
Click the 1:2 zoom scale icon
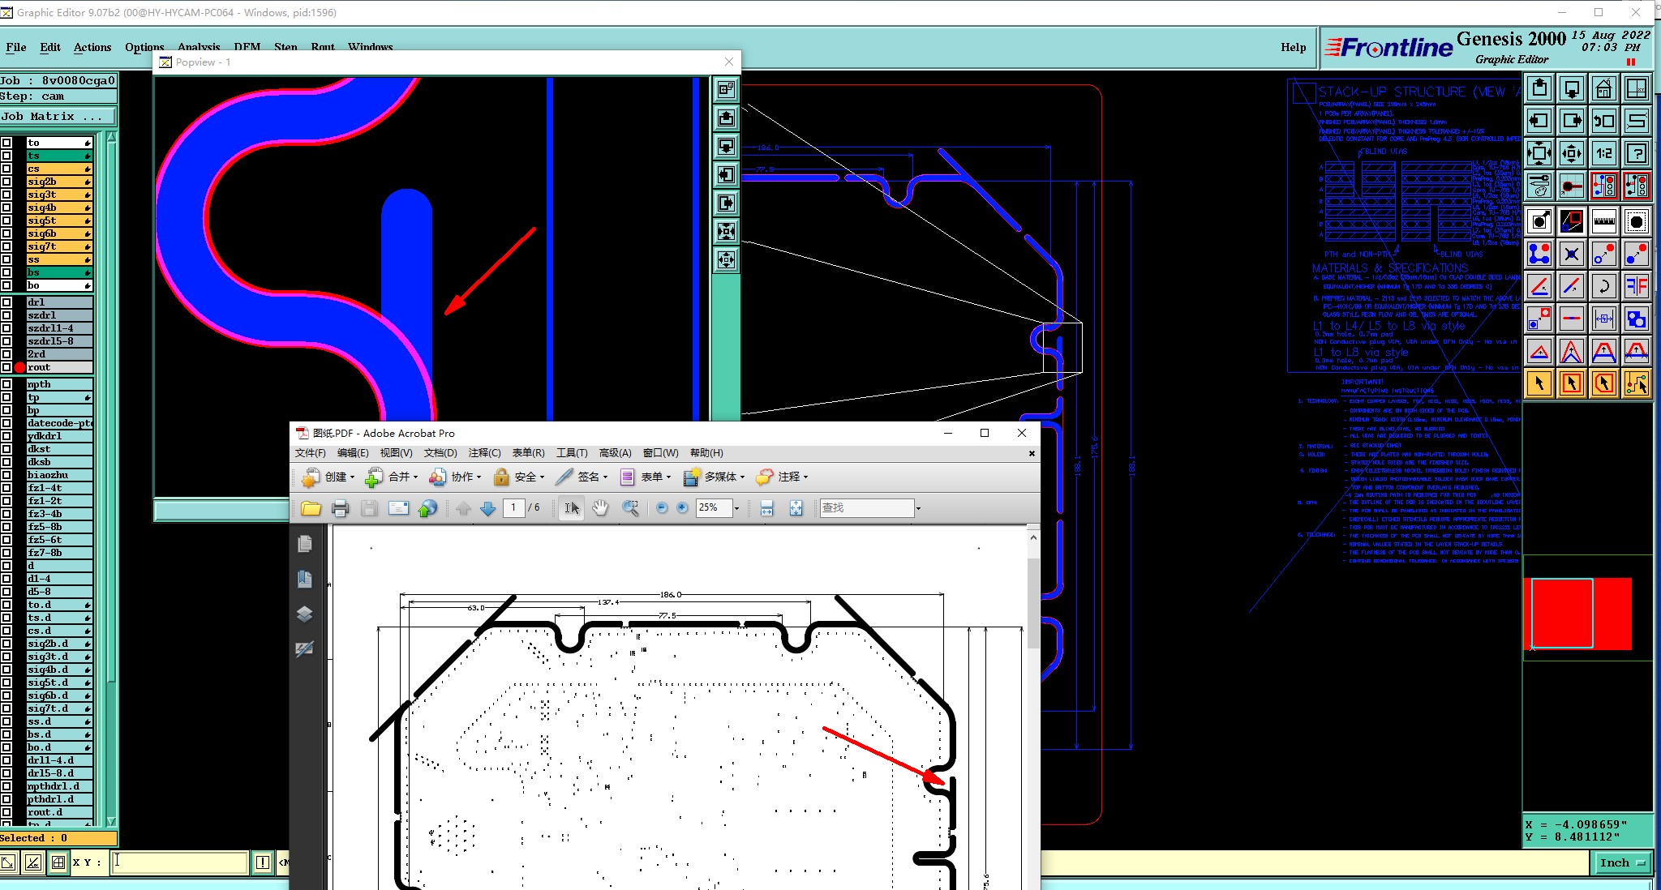point(1603,153)
